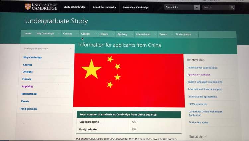Click the search magnifier icon

click(232, 7)
